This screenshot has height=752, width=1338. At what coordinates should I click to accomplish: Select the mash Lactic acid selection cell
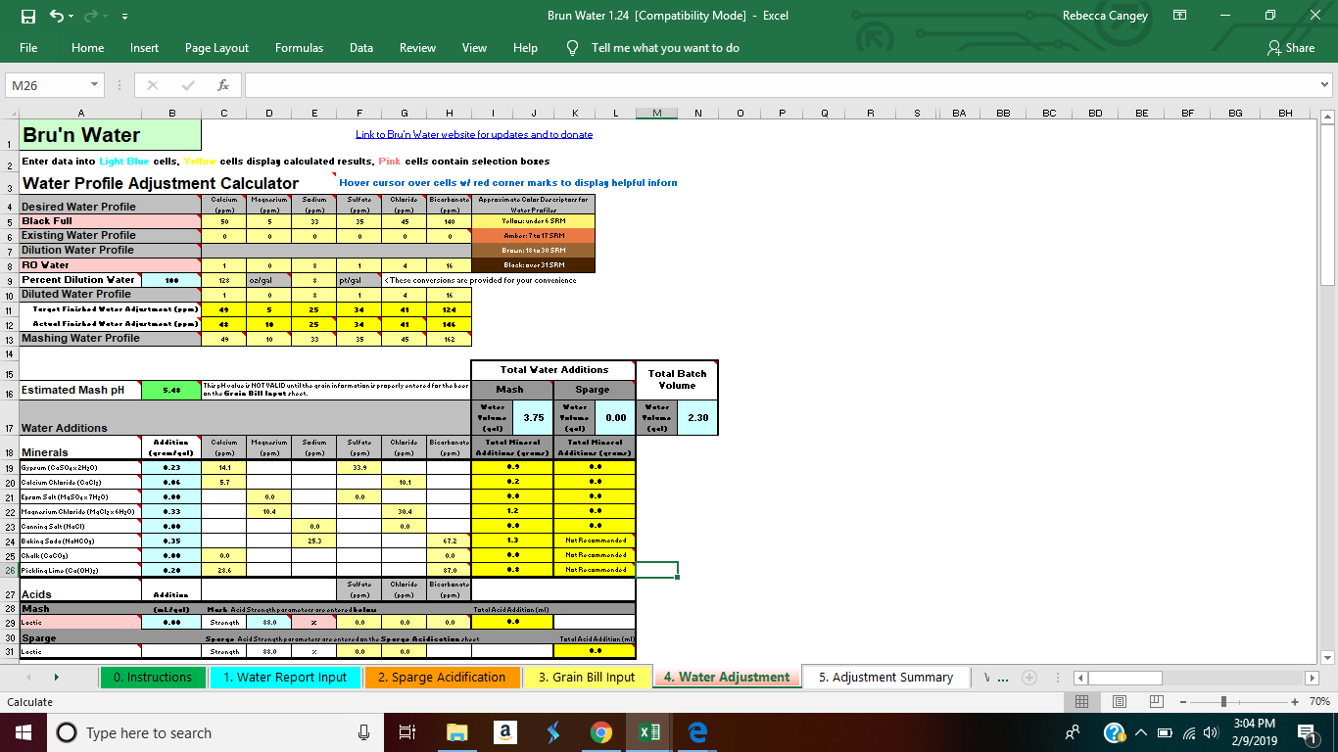81,622
